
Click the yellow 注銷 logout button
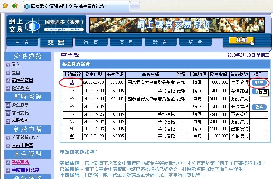tap(241, 40)
